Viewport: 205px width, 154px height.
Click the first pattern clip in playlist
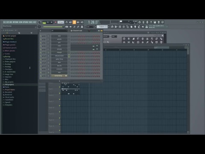pyautogui.click(x=70, y=85)
